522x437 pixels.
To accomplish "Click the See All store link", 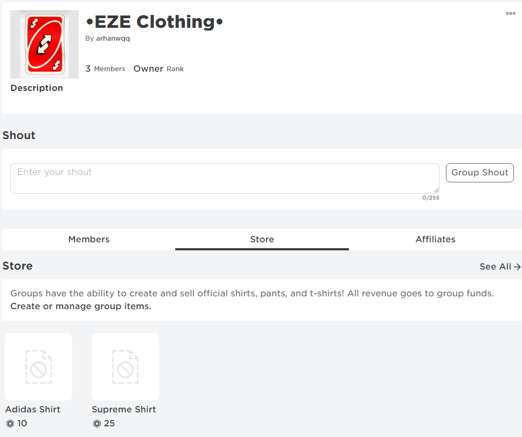I will 495,266.
